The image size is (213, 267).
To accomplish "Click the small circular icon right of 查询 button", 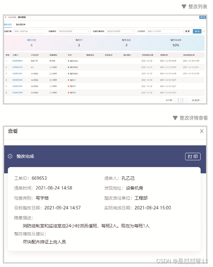I will 204,31.
